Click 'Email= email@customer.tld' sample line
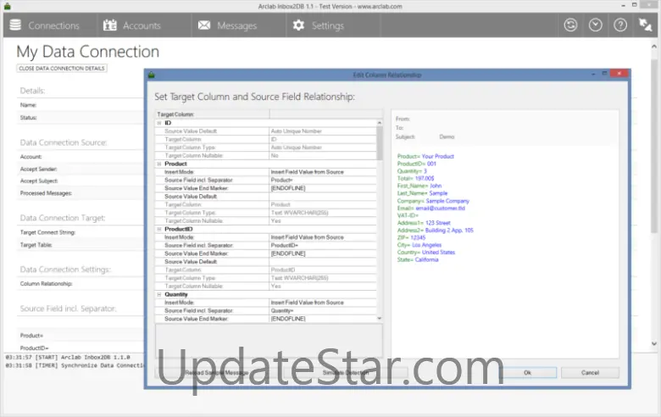661x417 pixels. (430, 208)
